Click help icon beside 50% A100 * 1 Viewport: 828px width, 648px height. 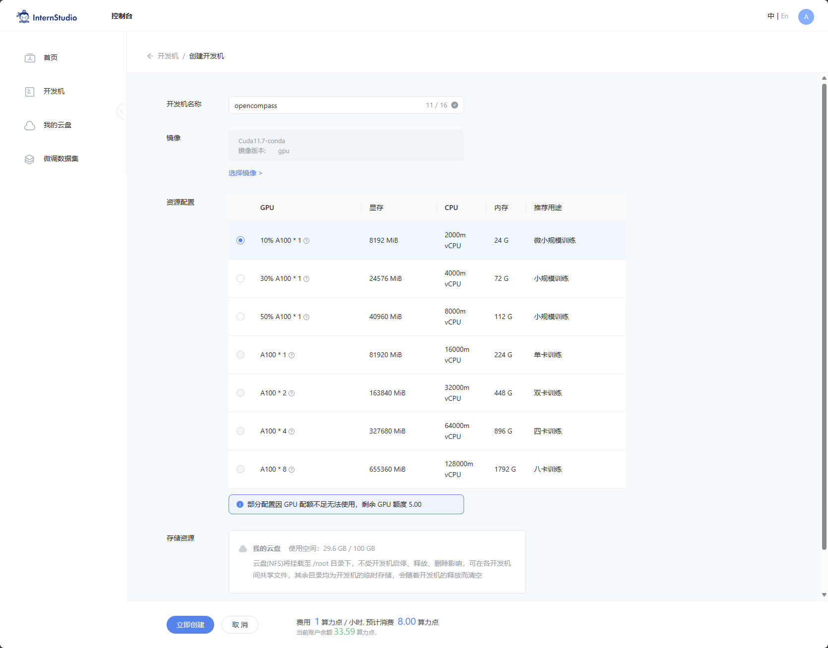tap(306, 317)
